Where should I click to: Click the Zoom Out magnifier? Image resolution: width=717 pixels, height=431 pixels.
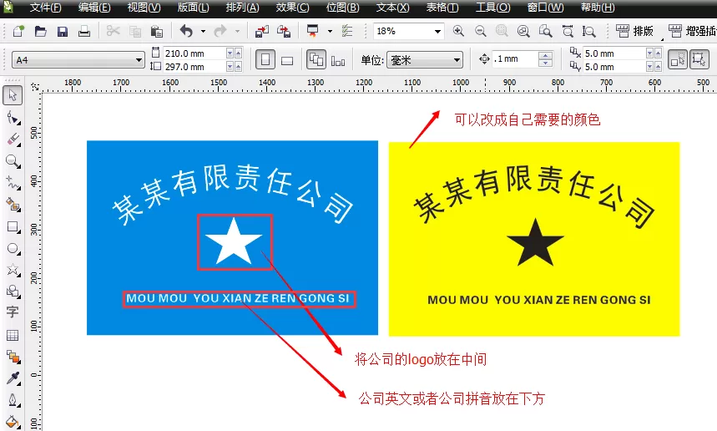tap(480, 31)
